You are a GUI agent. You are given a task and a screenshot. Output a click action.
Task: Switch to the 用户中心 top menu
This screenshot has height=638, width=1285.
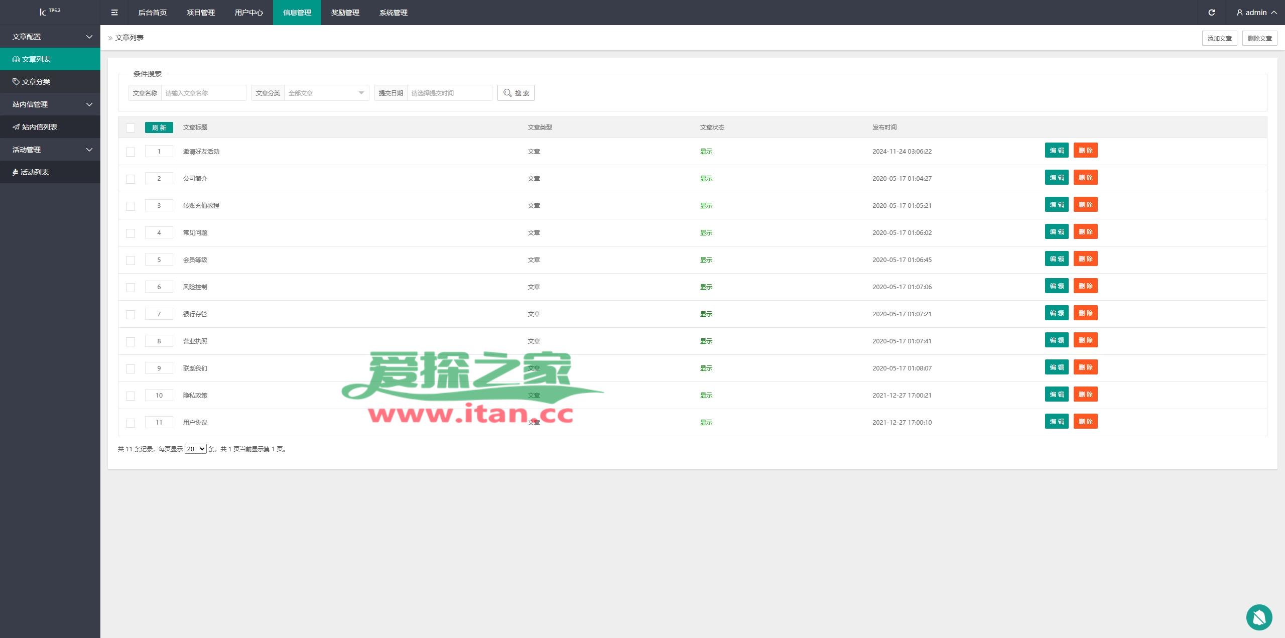point(248,13)
